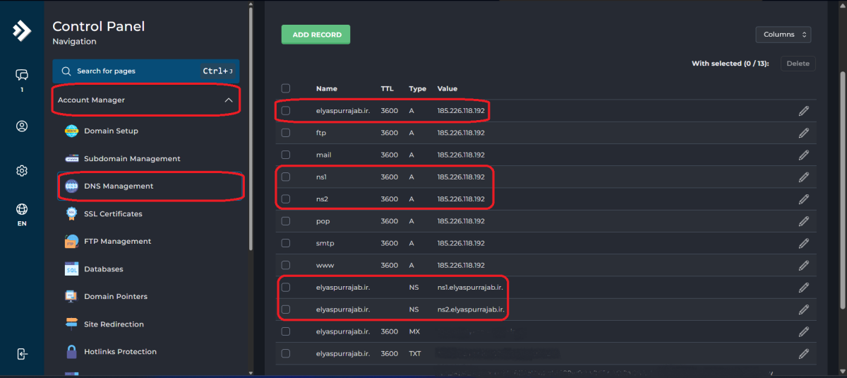Viewport: 847px width, 378px height.
Task: Click the ADD RECORD button
Action: coord(316,35)
